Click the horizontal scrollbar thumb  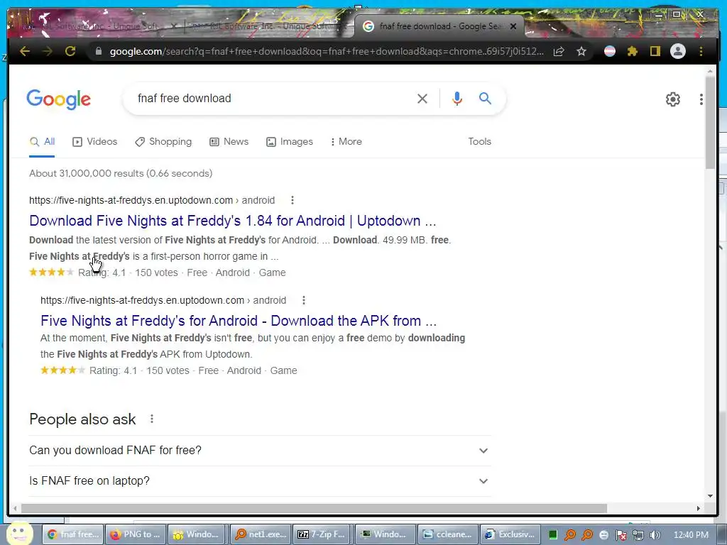[x=314, y=508]
